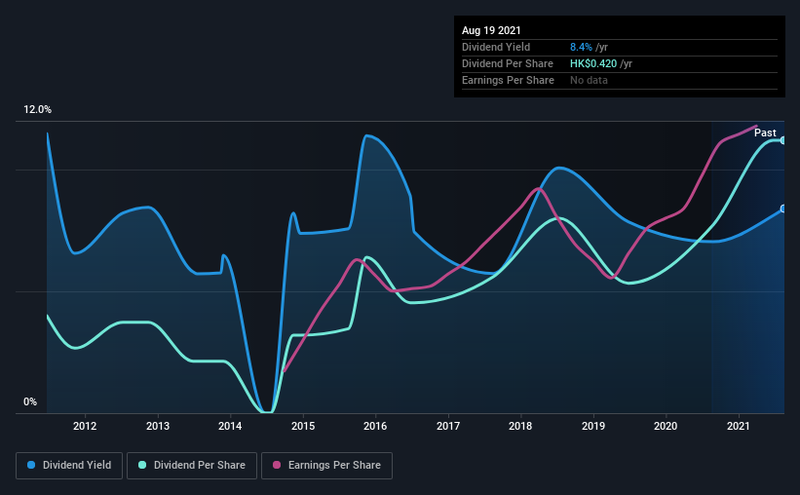This screenshot has height=495, width=800.
Task: Click the 0% y-axis label
Action: [x=30, y=402]
